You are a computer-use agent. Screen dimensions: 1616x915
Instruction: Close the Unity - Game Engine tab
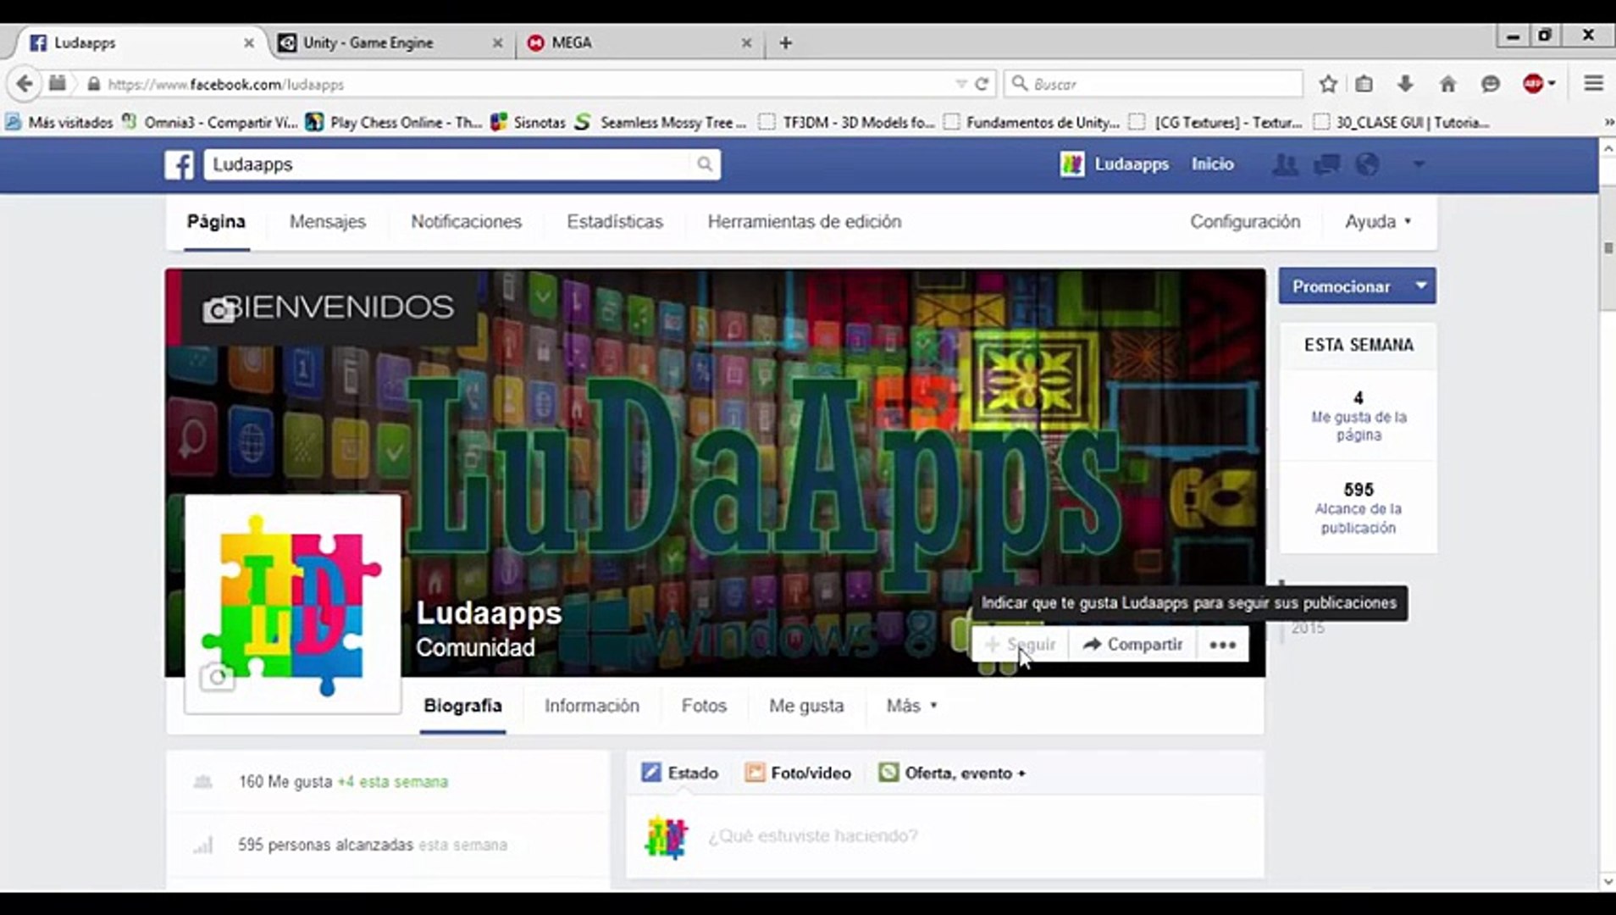click(497, 42)
